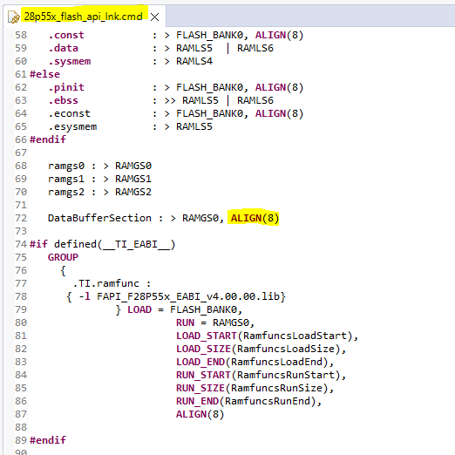
Task: Click line number 66 in the gutter
Action: tap(21, 139)
